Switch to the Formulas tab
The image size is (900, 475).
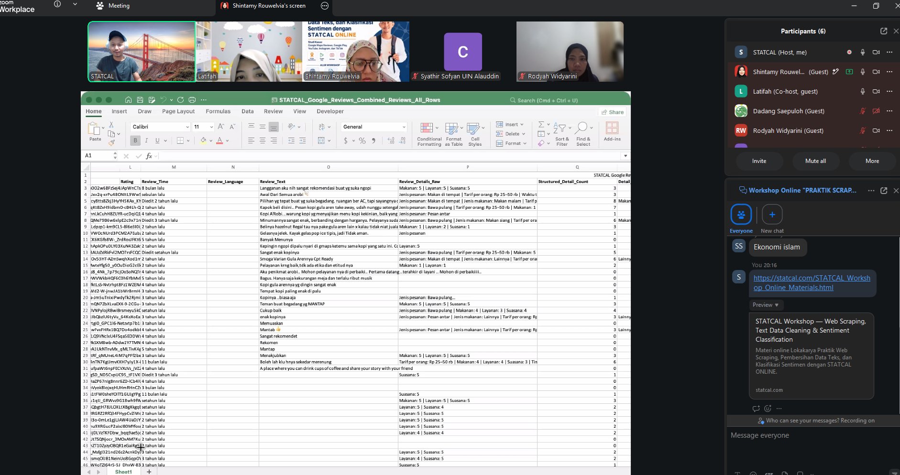218,111
